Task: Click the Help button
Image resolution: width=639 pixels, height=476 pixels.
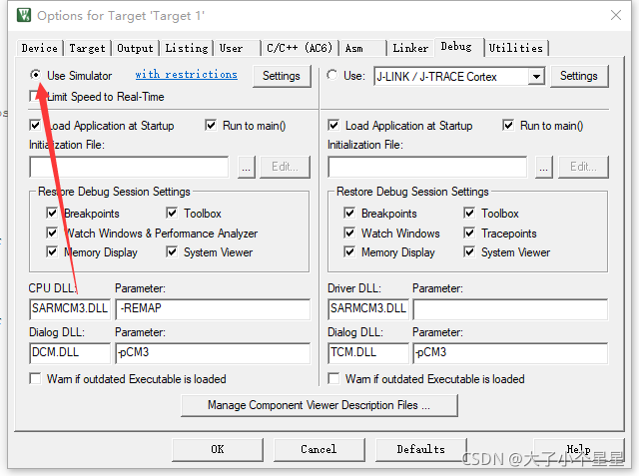Action: [x=579, y=449]
